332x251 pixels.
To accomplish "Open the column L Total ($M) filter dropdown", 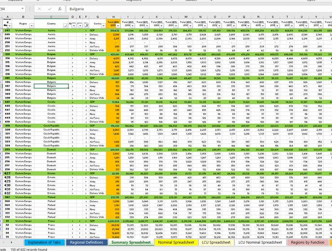I will 176,26.
